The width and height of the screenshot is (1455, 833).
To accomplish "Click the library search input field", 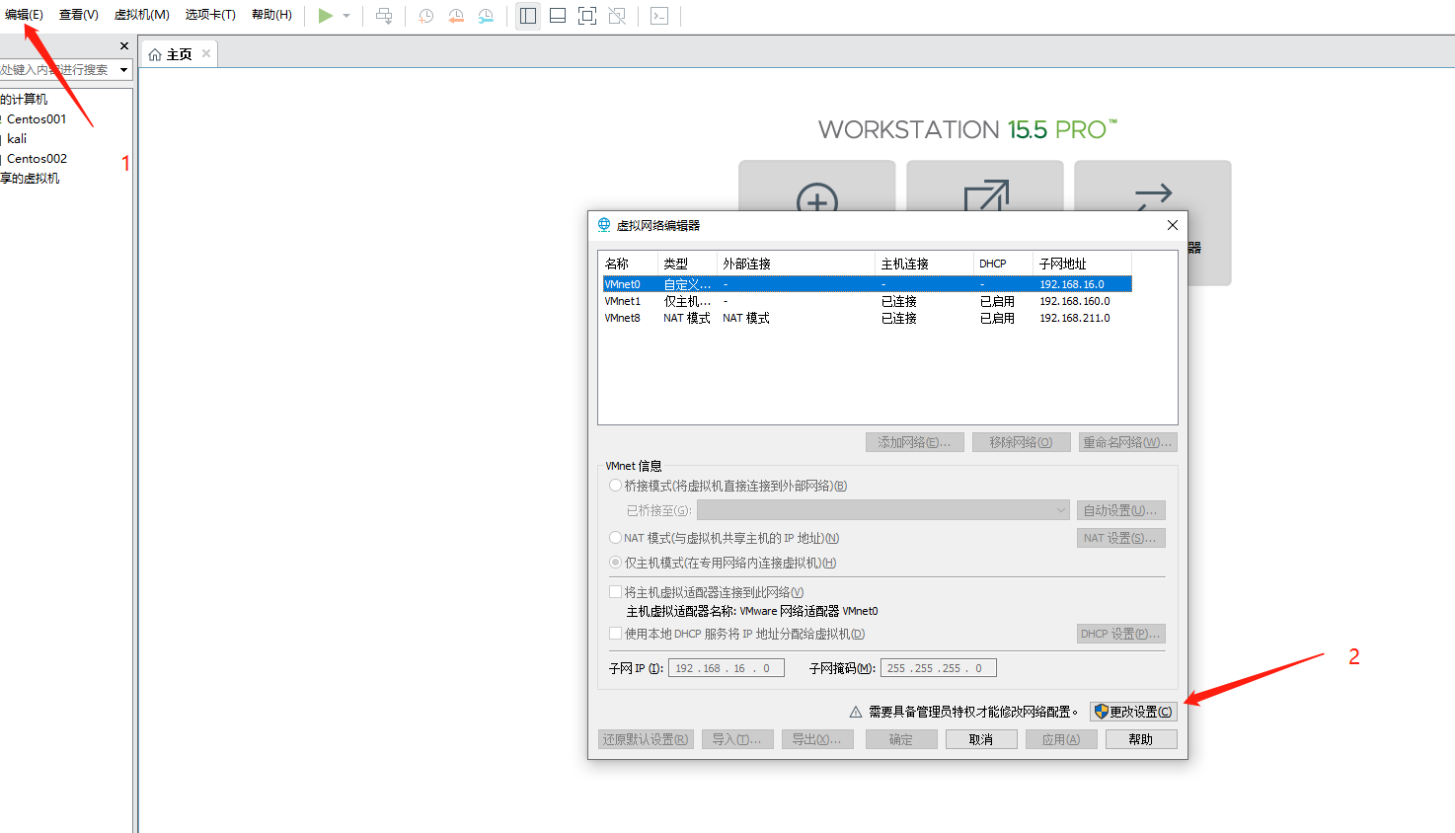I will pos(56,70).
